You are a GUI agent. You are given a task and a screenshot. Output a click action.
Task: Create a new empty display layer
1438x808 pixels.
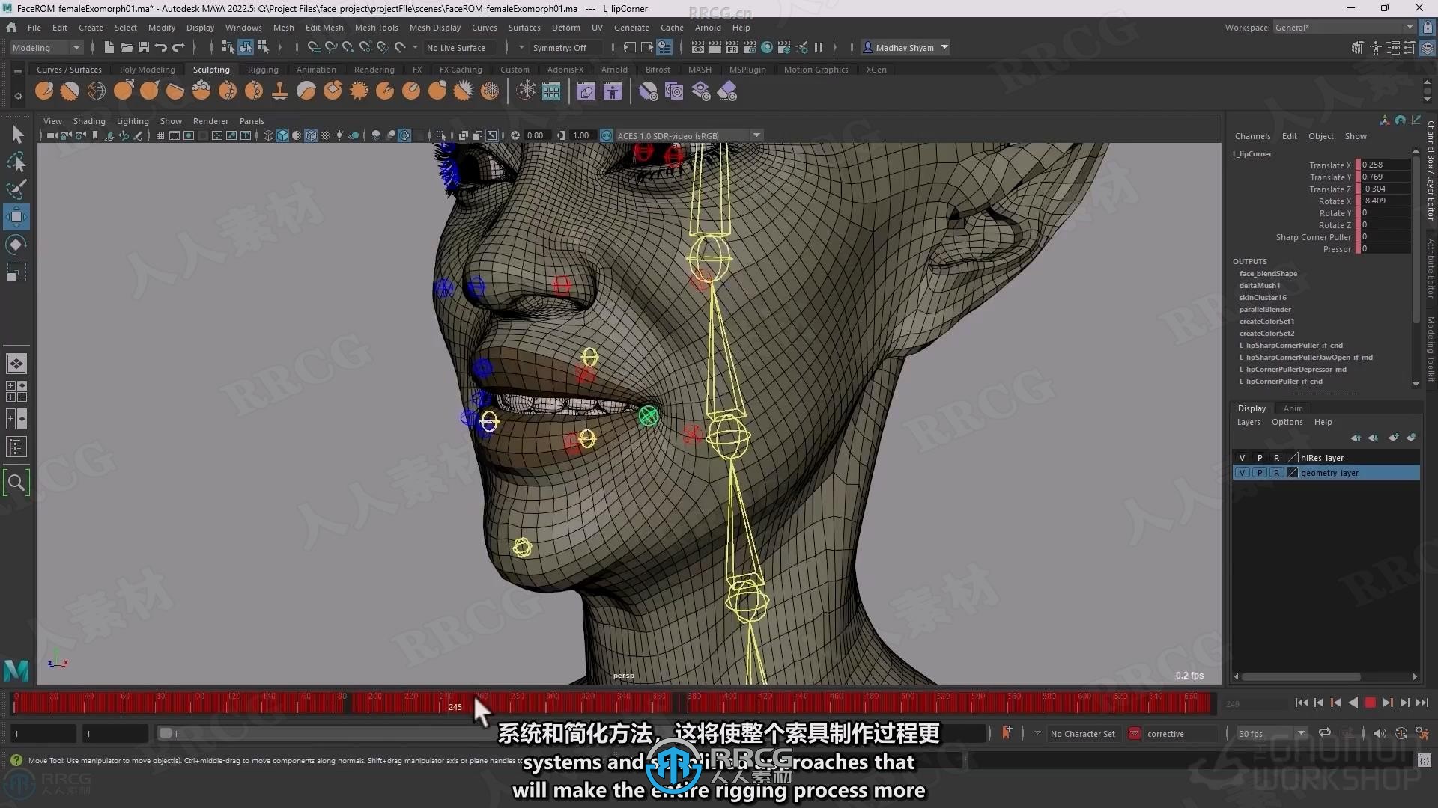click(x=1393, y=438)
